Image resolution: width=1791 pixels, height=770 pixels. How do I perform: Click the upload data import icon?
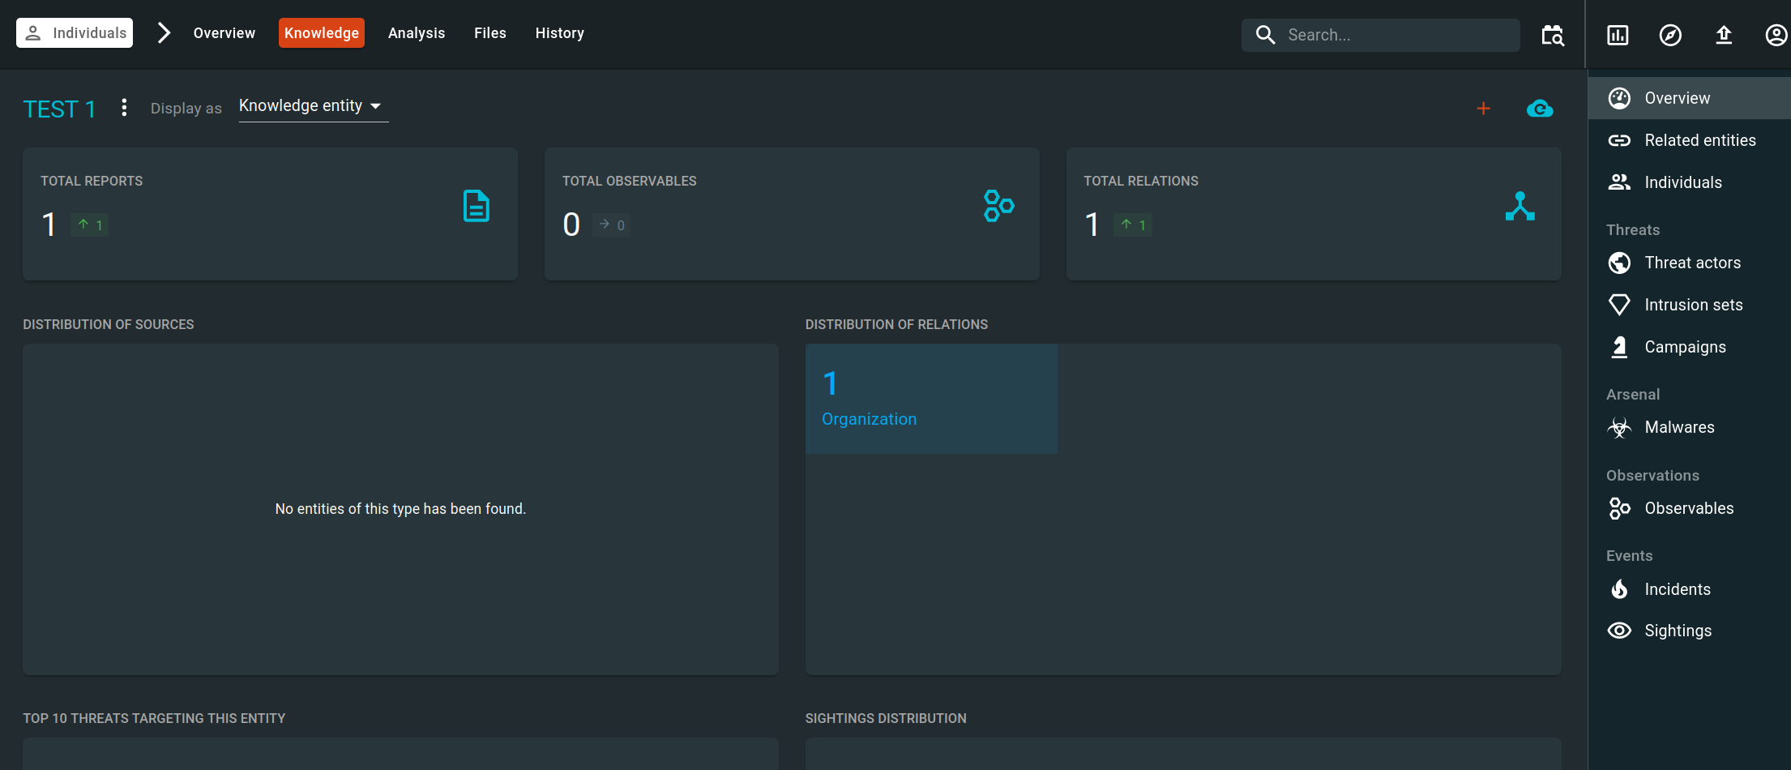pyautogui.click(x=1724, y=35)
